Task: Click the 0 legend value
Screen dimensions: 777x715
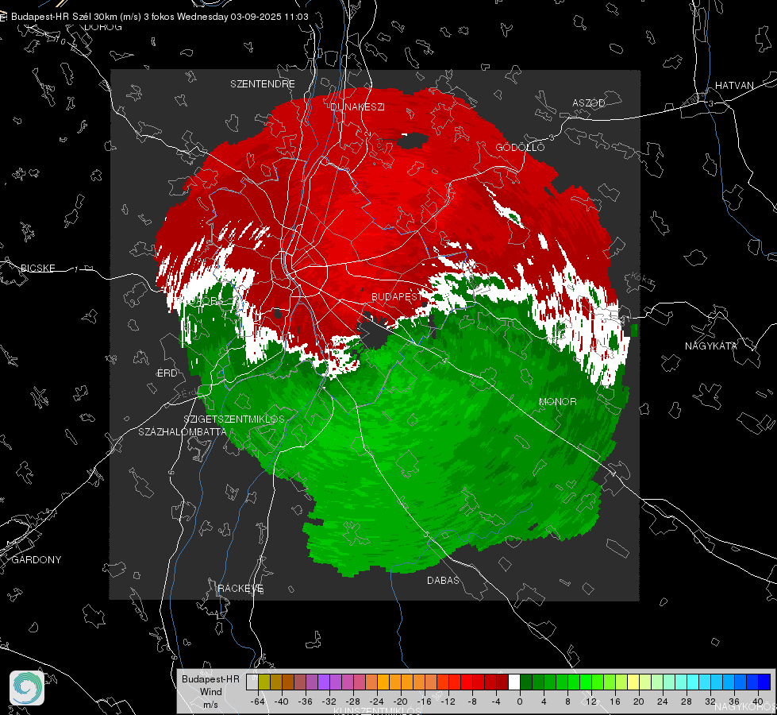Action: (520, 701)
